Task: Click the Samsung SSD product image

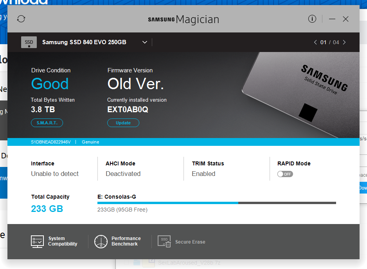Action: tap(301, 95)
